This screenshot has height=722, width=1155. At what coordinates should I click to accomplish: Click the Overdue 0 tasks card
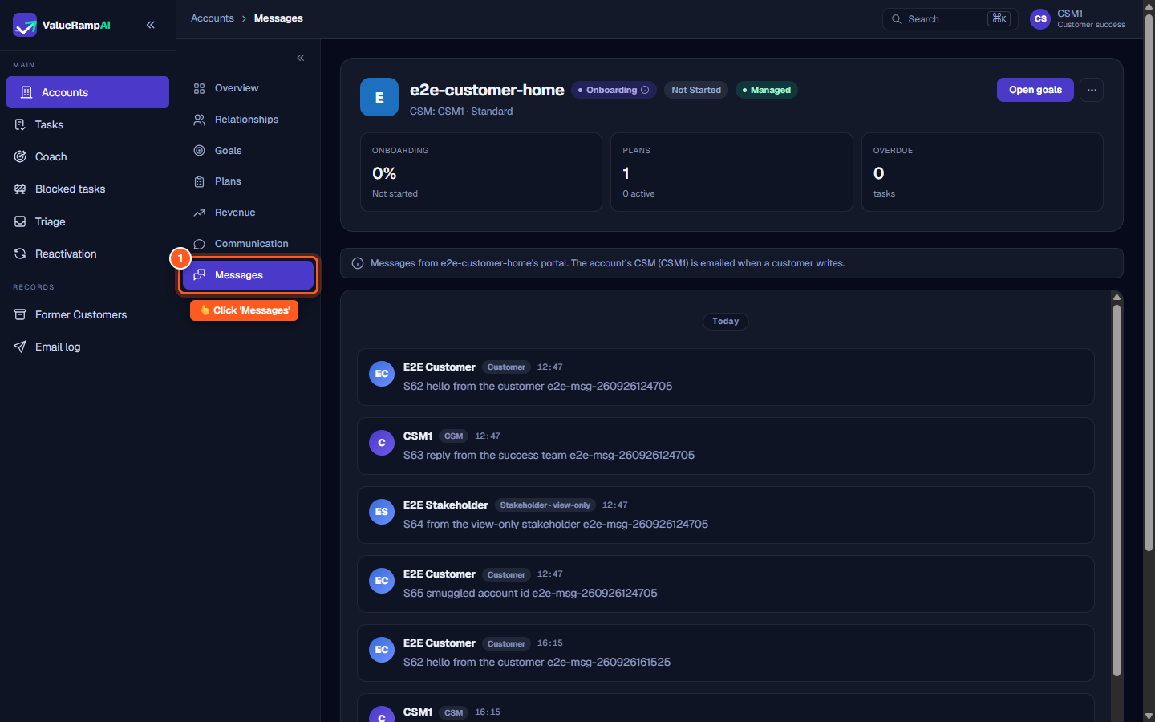pos(983,172)
